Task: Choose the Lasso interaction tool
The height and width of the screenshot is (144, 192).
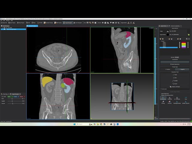Action: click(x=175, y=84)
